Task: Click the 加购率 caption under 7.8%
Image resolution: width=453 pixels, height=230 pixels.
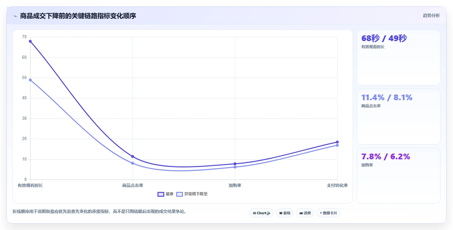Action: pyautogui.click(x=367, y=165)
